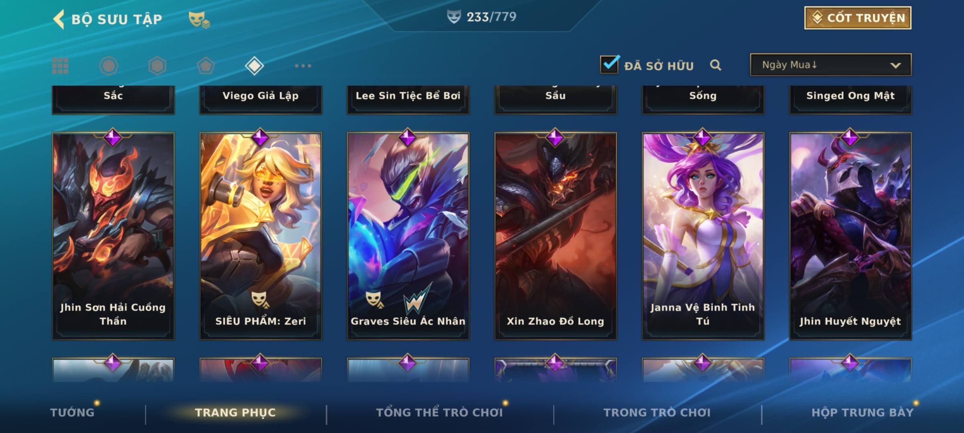Select the Janna Vệ Binh Tinh Tú skin

click(x=703, y=236)
